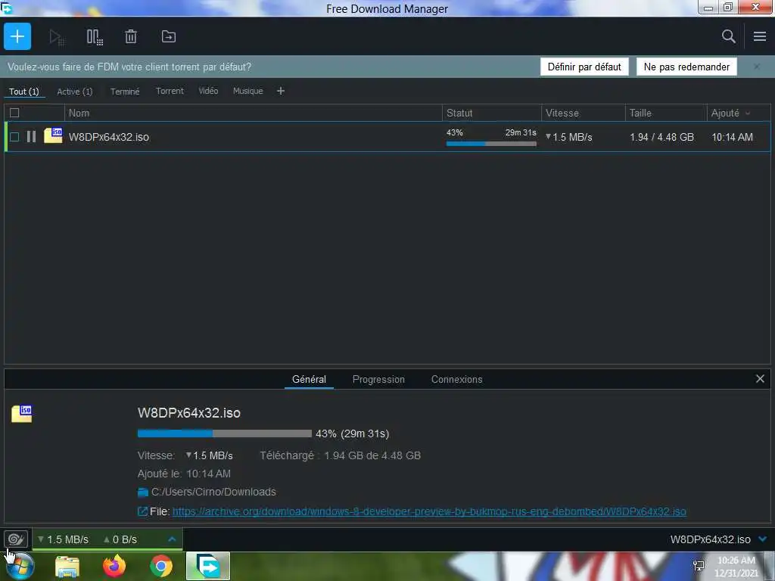Check the W8DPx64x32.iso row checkbox
The height and width of the screenshot is (581, 775).
click(14, 137)
